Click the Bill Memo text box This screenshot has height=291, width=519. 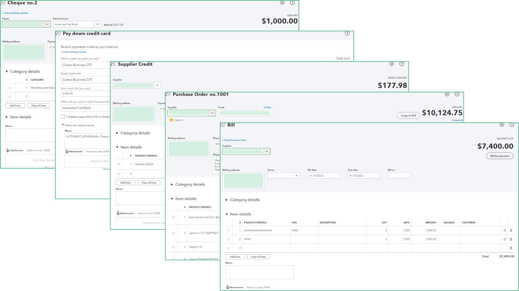tap(259, 272)
